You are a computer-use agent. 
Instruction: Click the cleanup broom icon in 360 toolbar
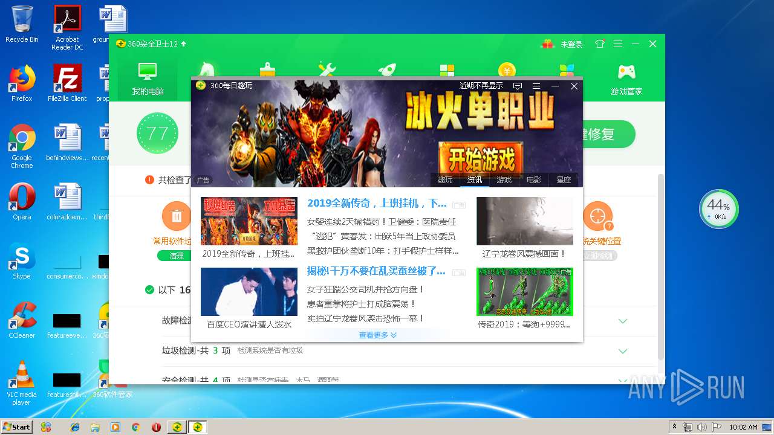pos(267,69)
